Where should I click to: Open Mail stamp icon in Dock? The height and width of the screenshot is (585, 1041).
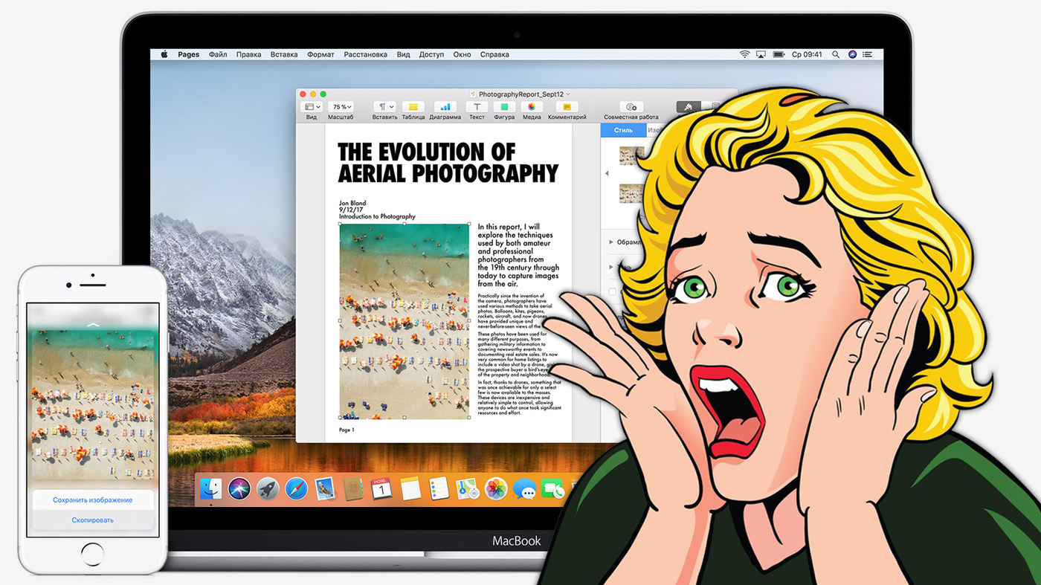click(324, 488)
